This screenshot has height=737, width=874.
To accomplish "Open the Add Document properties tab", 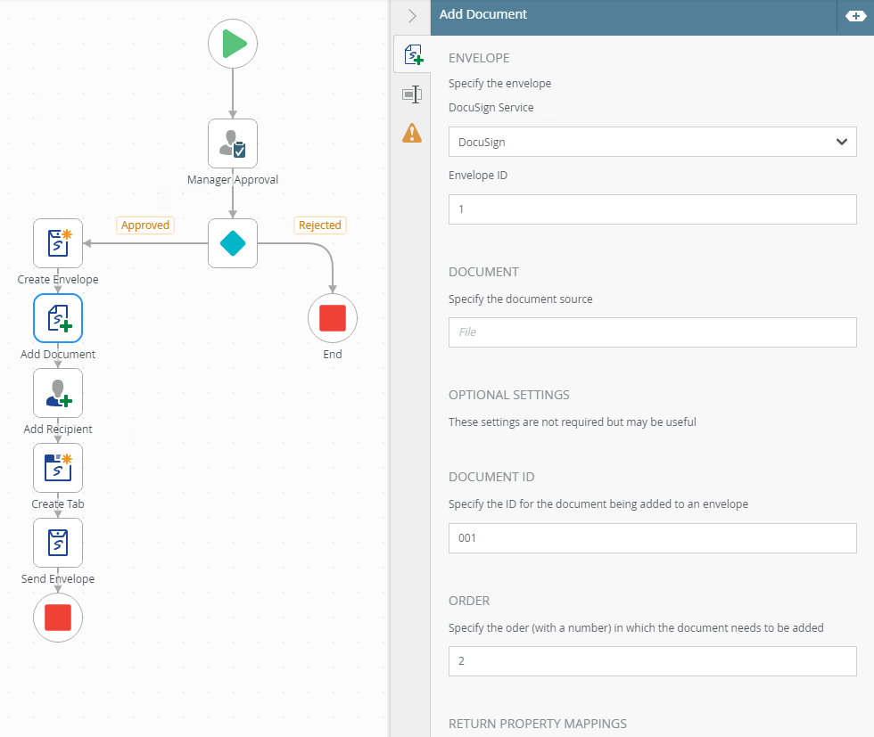I will [x=412, y=55].
